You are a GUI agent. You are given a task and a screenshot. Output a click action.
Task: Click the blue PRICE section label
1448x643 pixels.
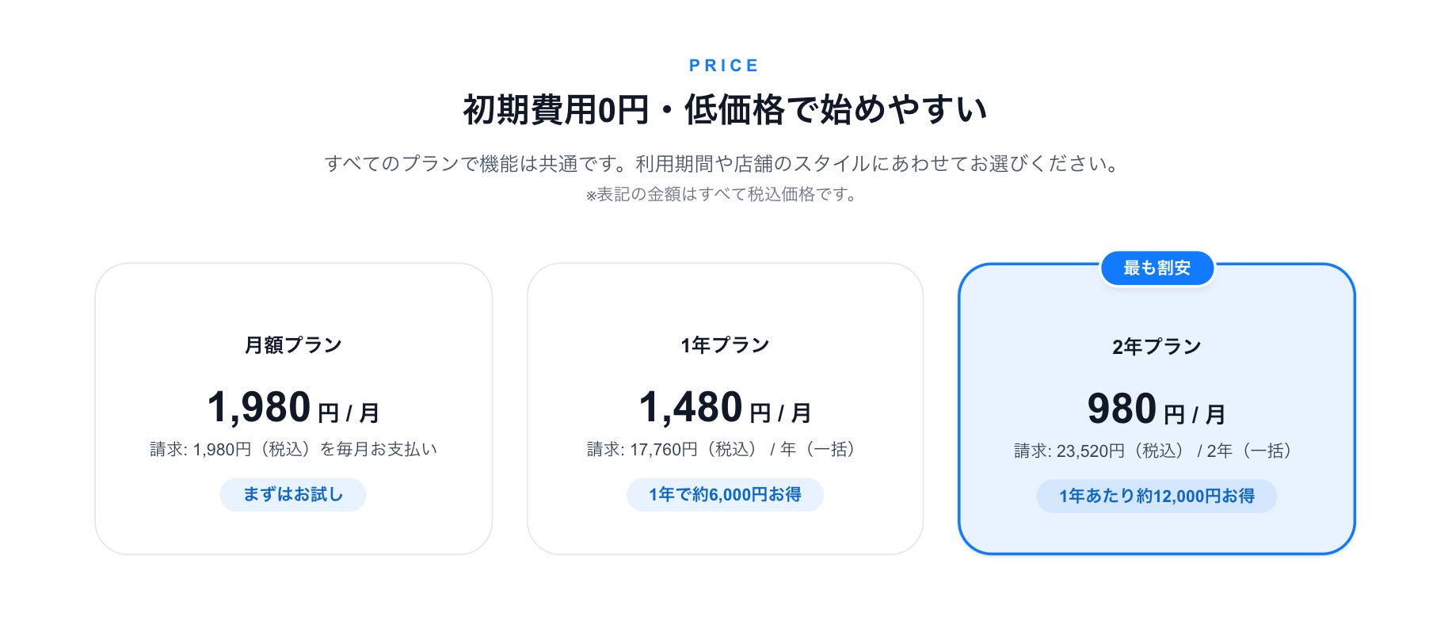click(724, 66)
